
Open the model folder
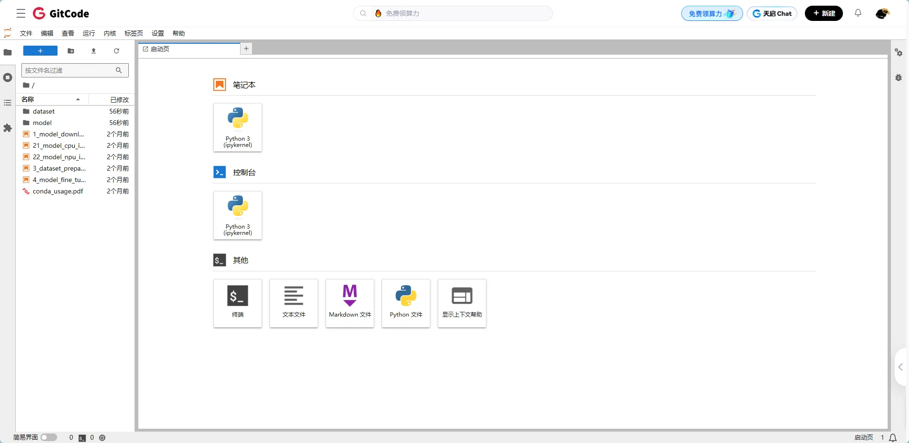coord(76,123)
